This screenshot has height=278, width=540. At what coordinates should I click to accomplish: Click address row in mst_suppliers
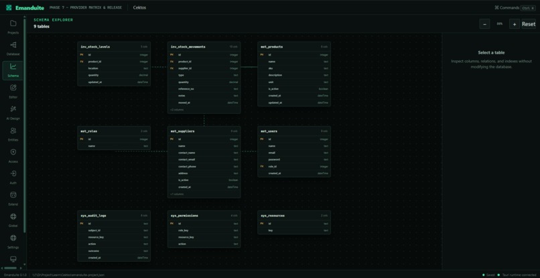click(x=204, y=173)
